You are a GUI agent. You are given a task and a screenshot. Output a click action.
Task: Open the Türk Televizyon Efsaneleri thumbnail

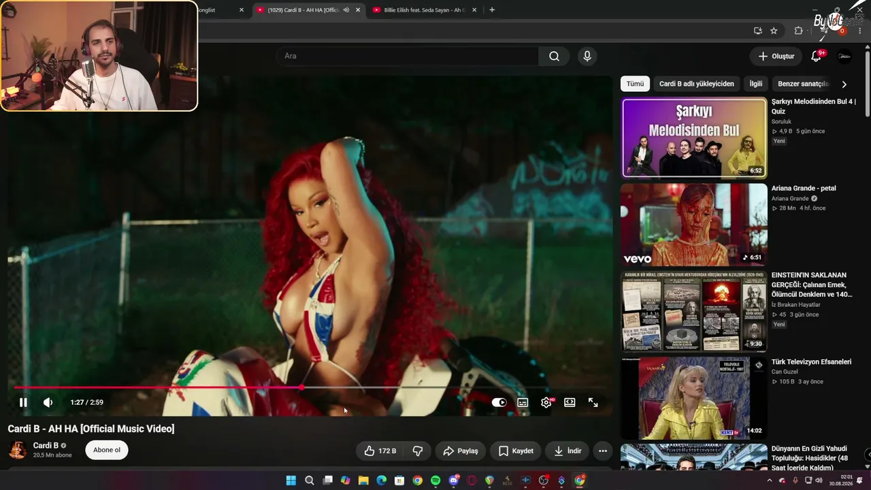click(x=694, y=398)
